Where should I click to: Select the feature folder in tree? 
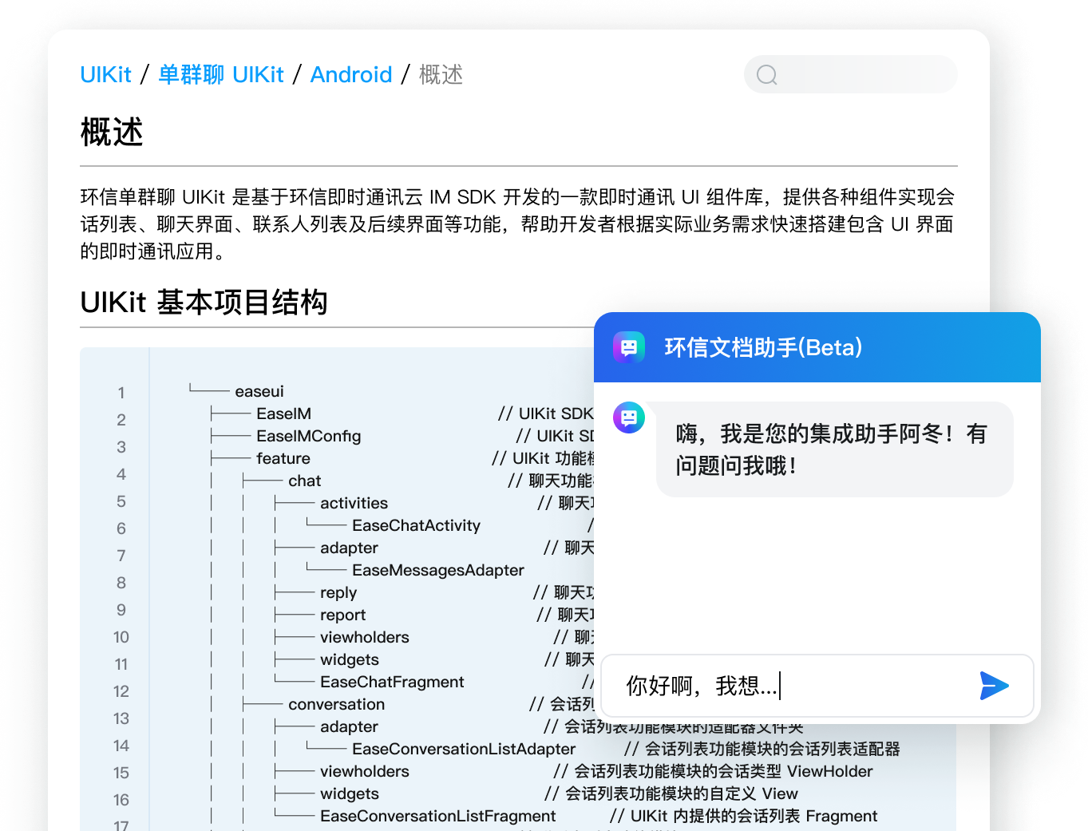click(x=283, y=458)
